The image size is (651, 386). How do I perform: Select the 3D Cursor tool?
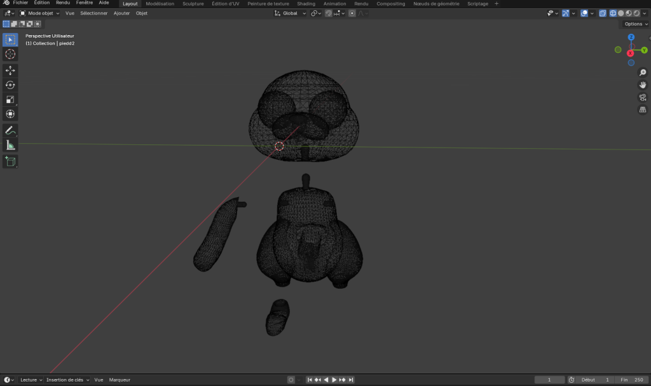pos(10,54)
